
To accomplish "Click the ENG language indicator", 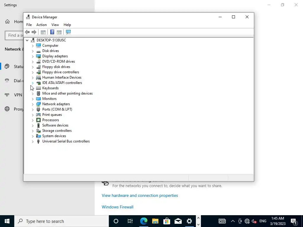I will pyautogui.click(x=263, y=221).
